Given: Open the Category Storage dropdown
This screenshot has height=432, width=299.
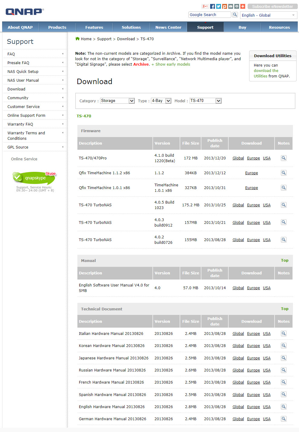Looking at the screenshot, I should tap(117, 101).
